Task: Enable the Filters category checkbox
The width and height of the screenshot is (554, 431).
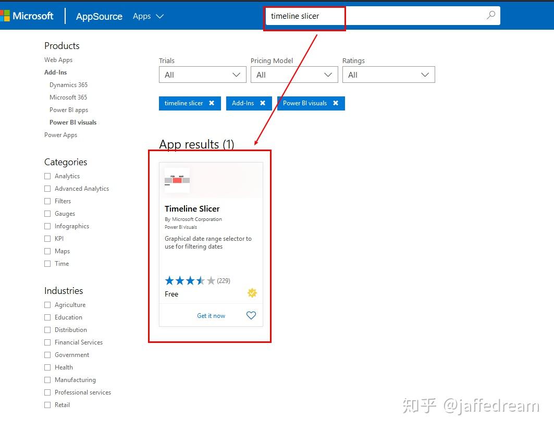Action: click(x=47, y=201)
